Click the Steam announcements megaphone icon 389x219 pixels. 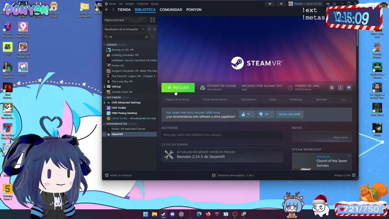(270, 4)
